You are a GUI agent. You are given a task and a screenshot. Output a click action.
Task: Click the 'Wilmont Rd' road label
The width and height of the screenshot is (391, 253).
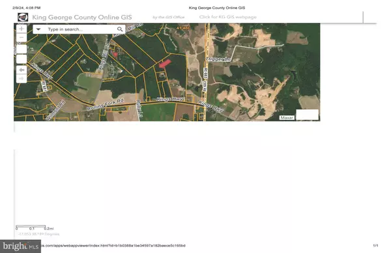(x=55, y=110)
